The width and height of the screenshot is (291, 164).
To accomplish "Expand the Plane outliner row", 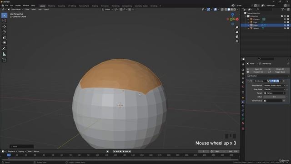I will tap(248, 25).
